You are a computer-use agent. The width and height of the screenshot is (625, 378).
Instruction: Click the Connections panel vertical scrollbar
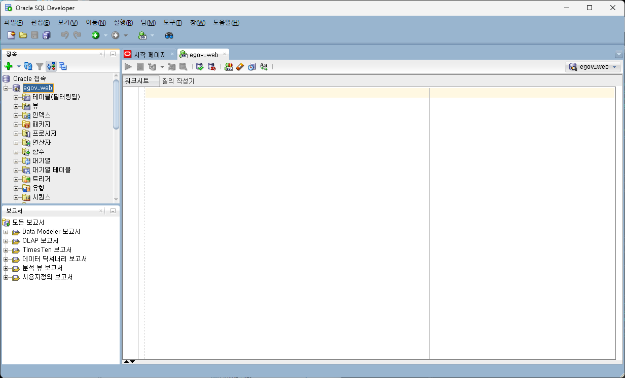click(x=116, y=105)
